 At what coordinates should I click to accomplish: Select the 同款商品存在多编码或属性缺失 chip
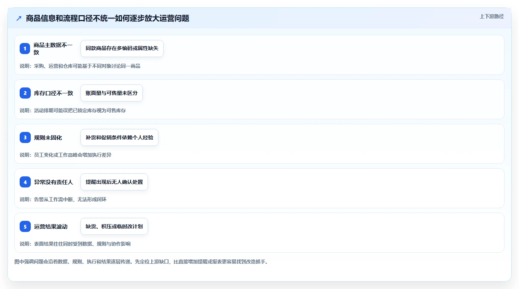[122, 49]
